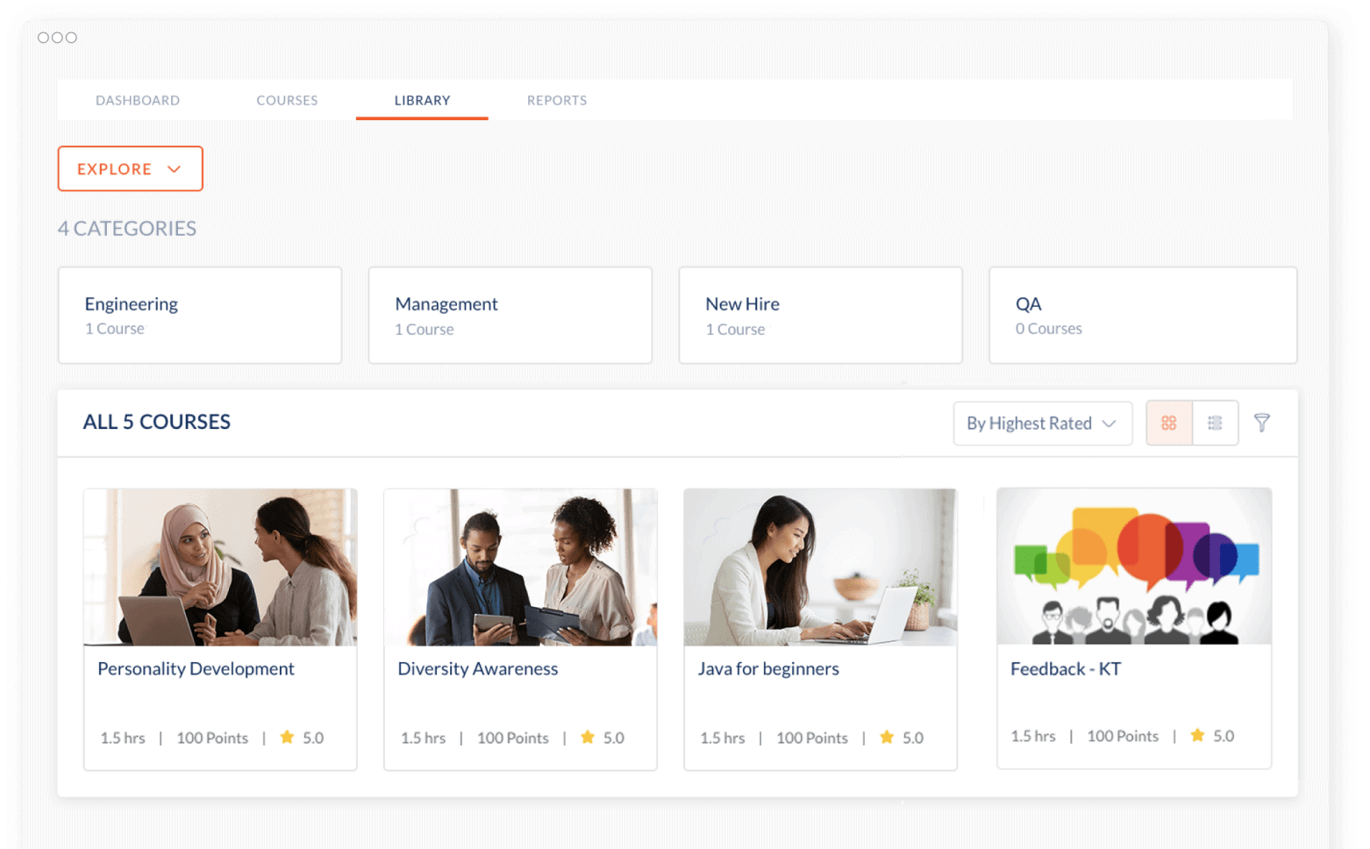
Task: Click 100 Points on Feedback - KT card
Action: click(x=1123, y=736)
